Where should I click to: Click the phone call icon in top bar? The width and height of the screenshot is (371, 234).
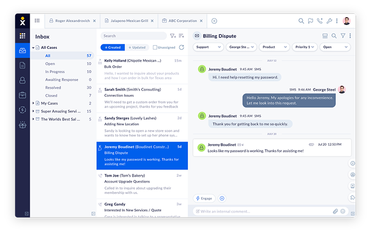coord(320,21)
